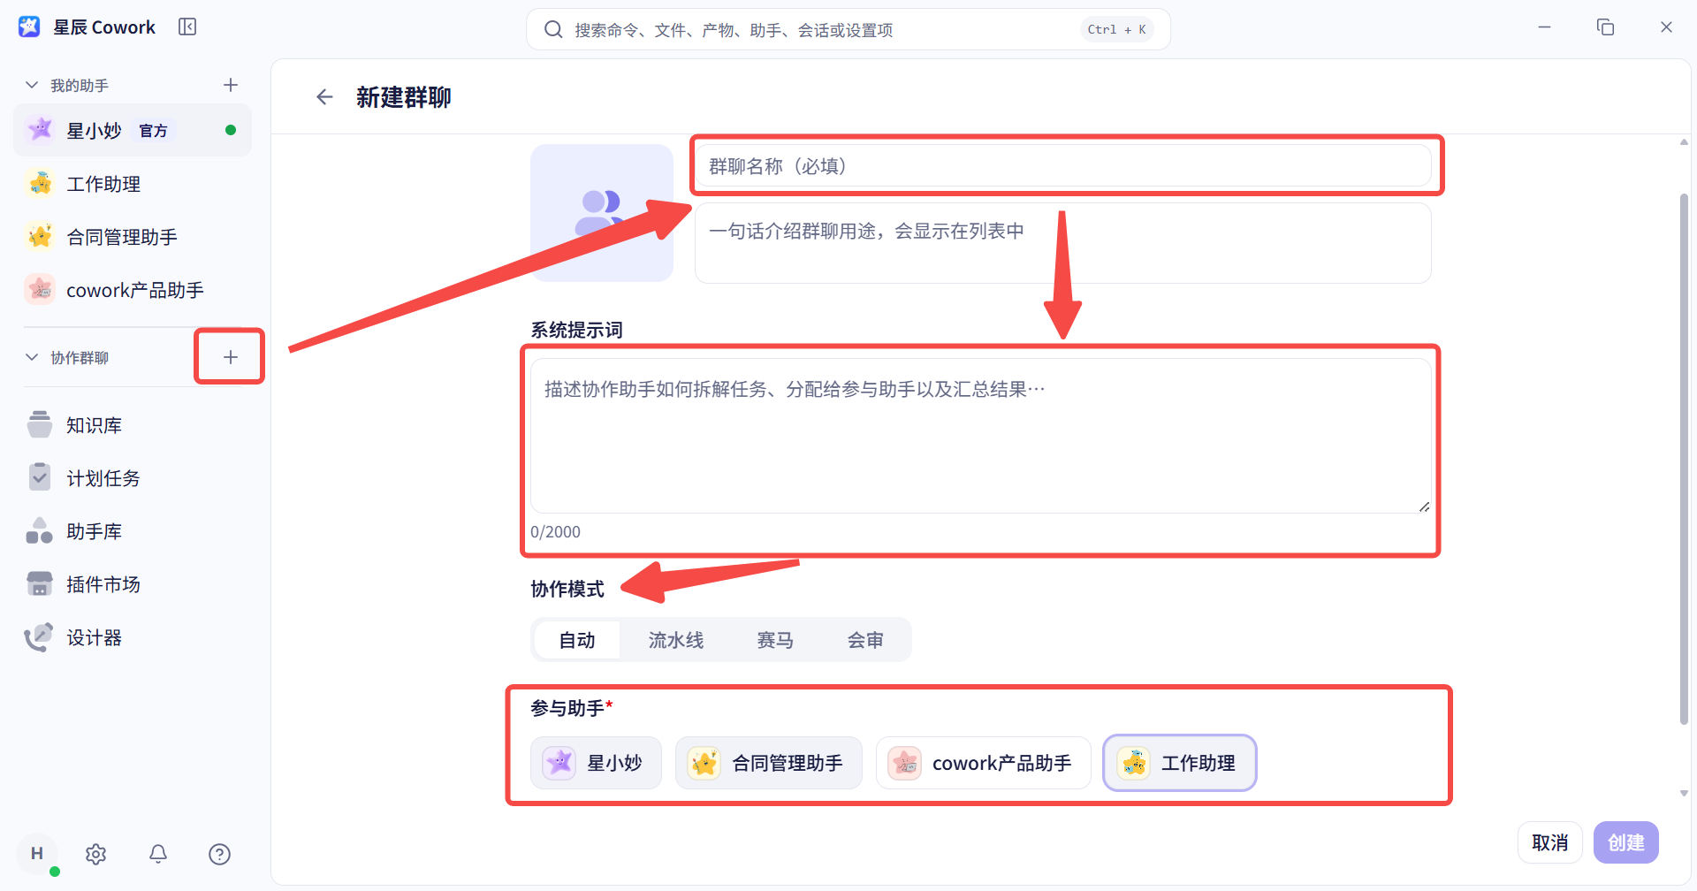Open cowork产品助手 in the sidebar list
This screenshot has width=1697, height=891.
pyautogui.click(x=133, y=290)
